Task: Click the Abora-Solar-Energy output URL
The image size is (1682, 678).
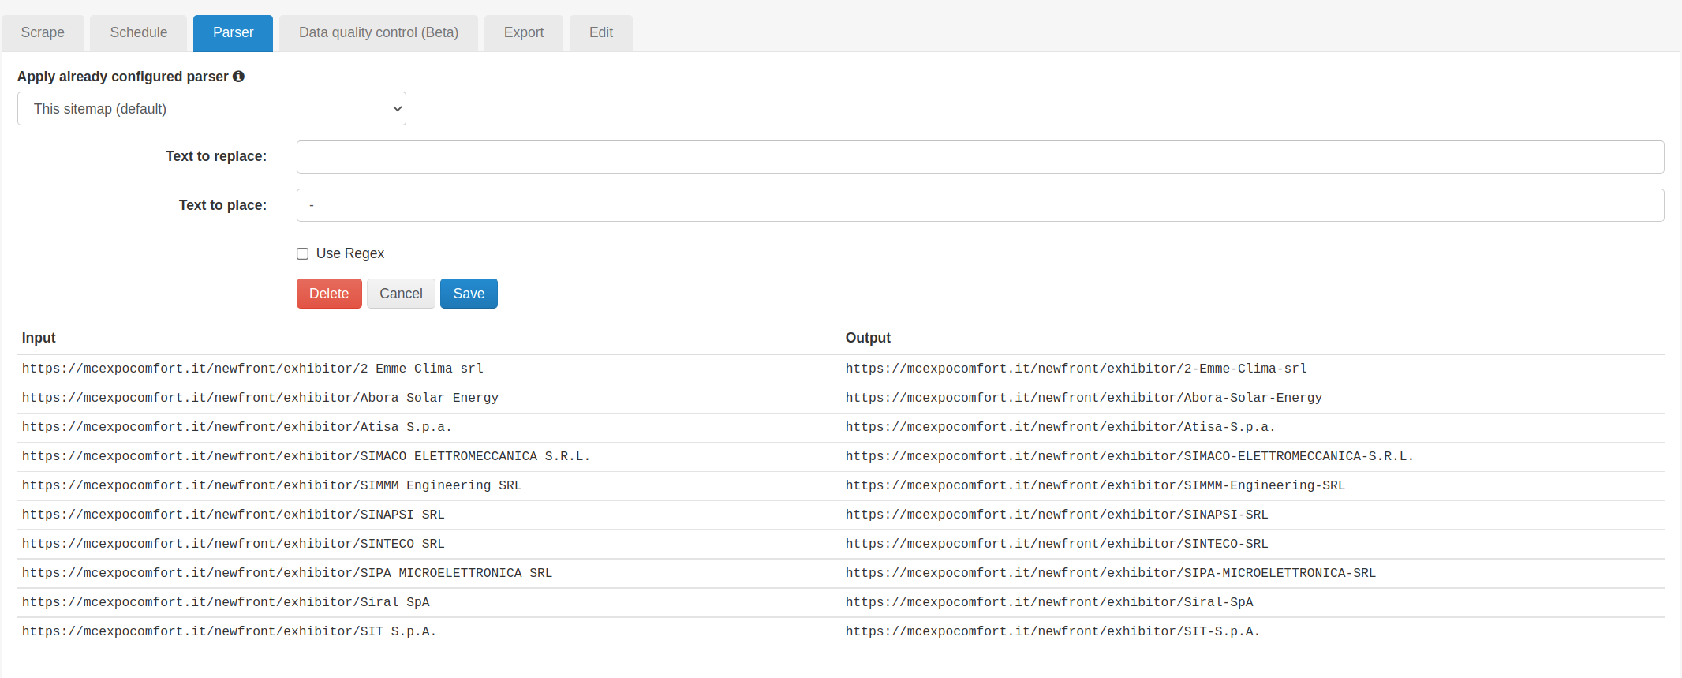Action: pos(1083,398)
